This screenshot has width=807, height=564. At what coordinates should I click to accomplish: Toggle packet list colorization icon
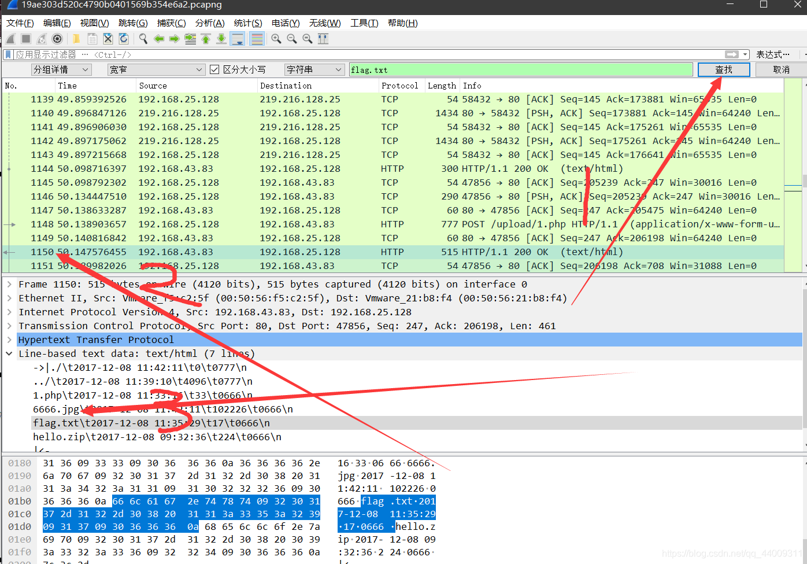pos(257,39)
